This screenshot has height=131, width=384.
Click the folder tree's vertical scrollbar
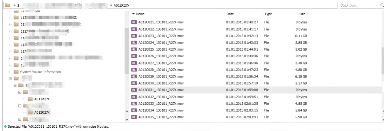click(x=127, y=66)
